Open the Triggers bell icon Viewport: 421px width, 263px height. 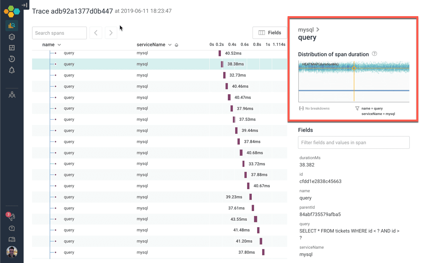[12, 70]
